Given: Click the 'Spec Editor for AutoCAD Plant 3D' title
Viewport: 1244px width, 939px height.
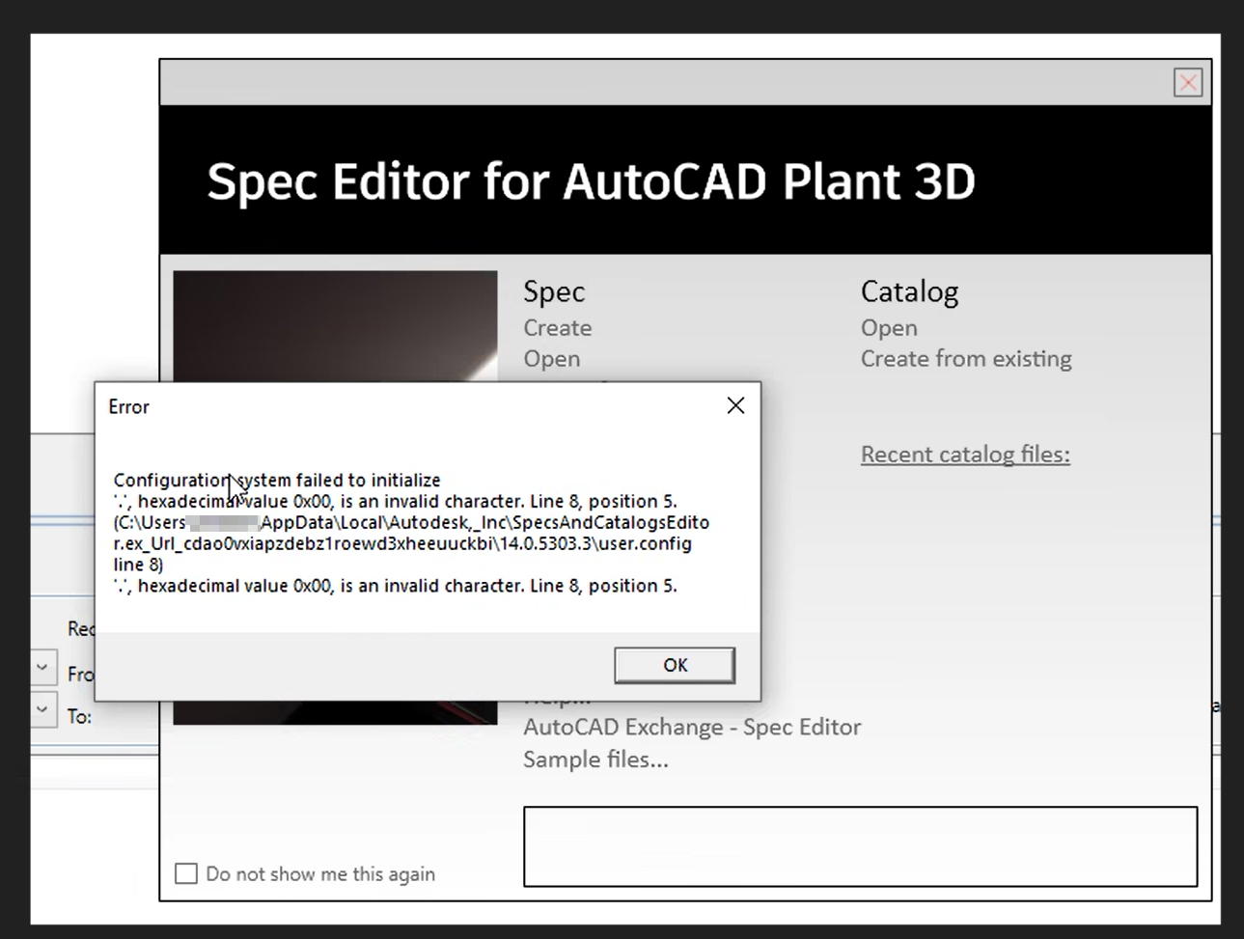Looking at the screenshot, I should [x=591, y=180].
